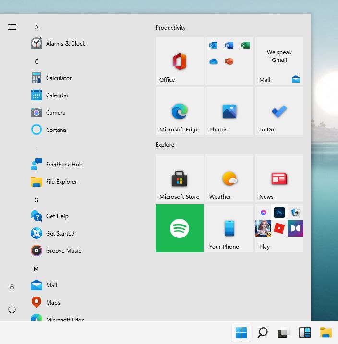
Task: Open the Mail live tile
Action: 279,61
